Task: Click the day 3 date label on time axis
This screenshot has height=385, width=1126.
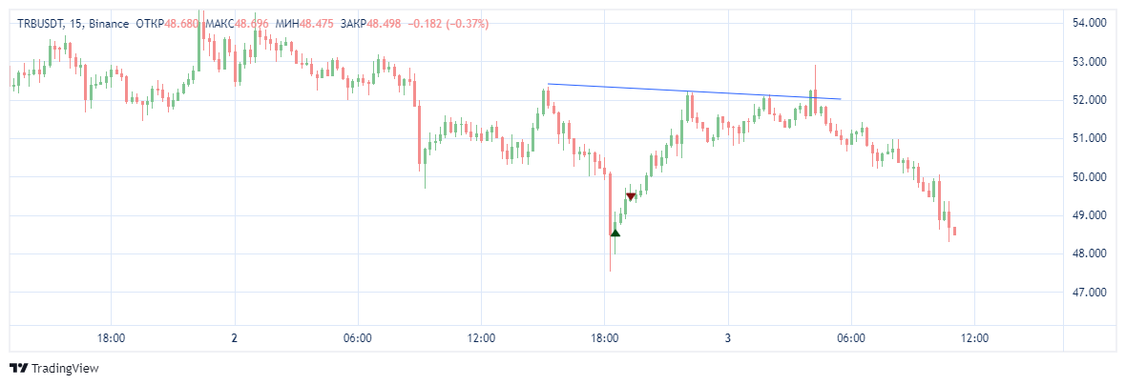Action: pyautogui.click(x=728, y=338)
